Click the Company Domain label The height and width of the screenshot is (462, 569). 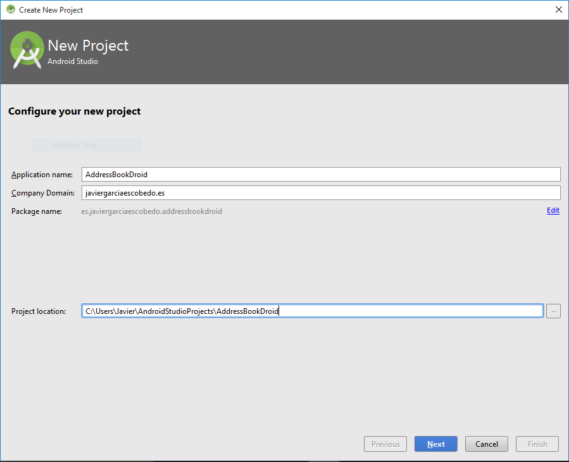click(42, 193)
